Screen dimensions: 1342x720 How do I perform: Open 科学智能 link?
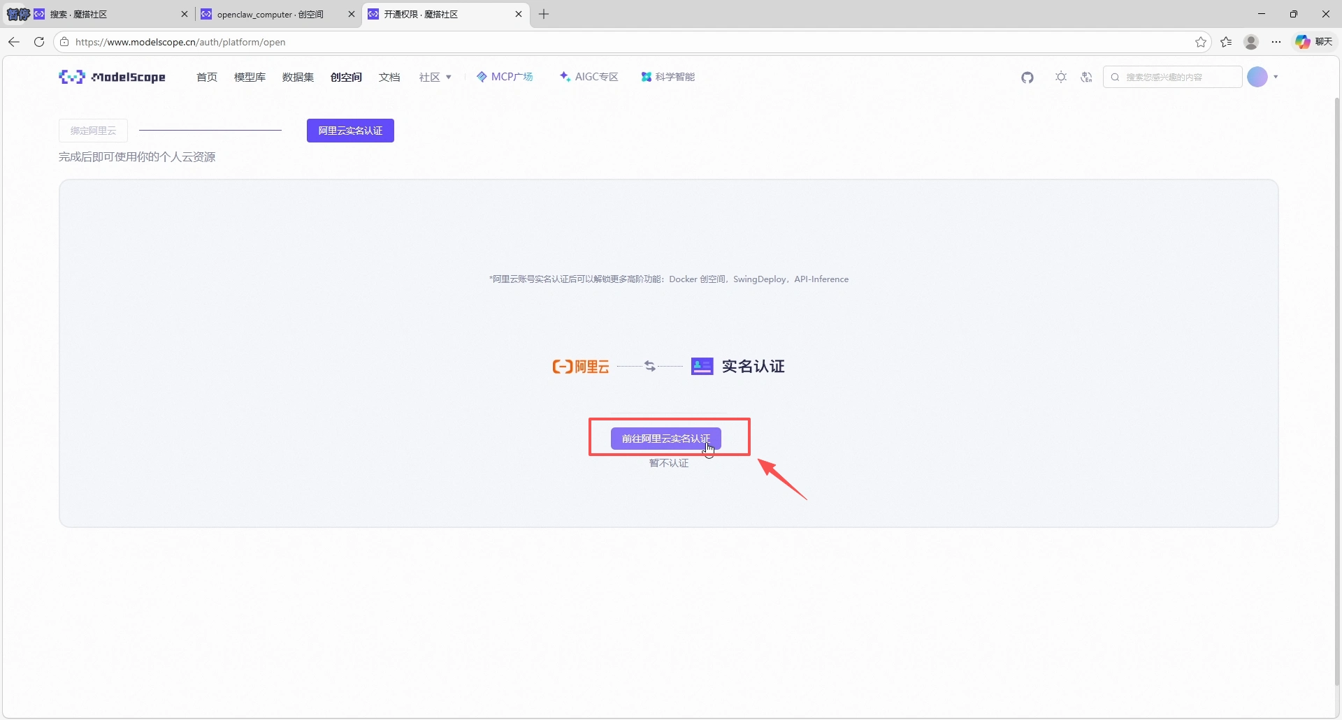tap(668, 77)
